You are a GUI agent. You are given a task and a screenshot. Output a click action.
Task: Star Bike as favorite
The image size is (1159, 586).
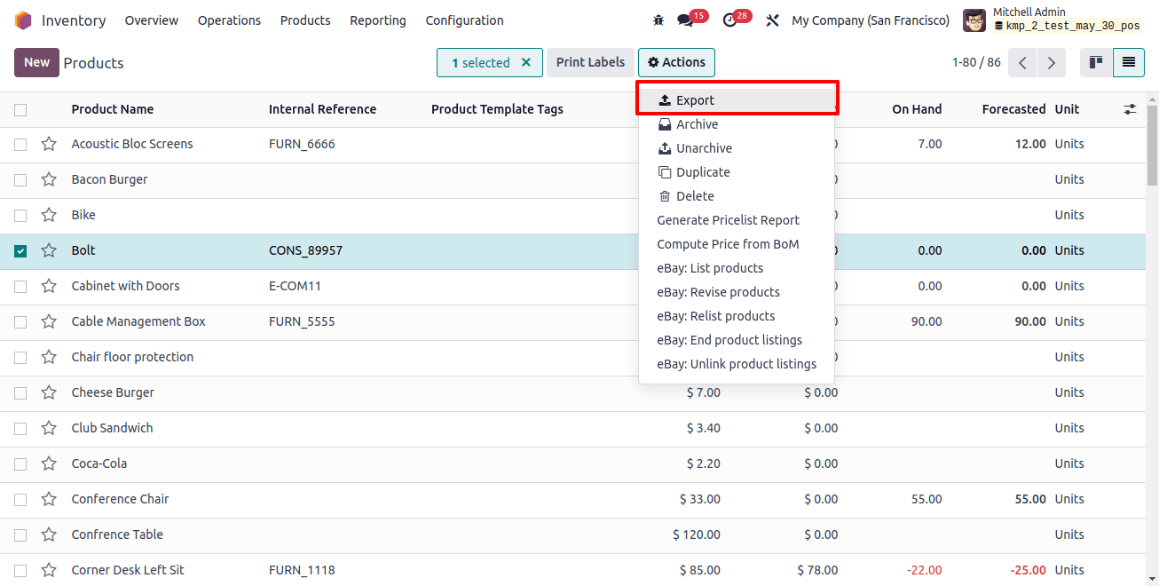49,215
